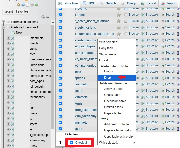Uncheck the _submissions table checkbox
Screen dimensions: 180x148
tap(60, 27)
